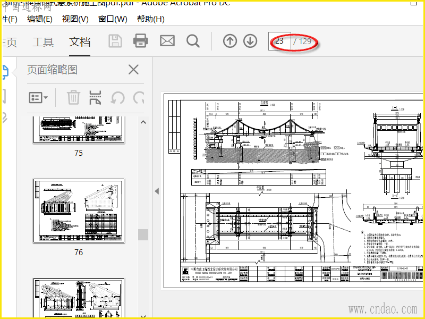The image size is (425, 319).
Task: Close the 页面缩略图 panel
Action: click(x=133, y=70)
